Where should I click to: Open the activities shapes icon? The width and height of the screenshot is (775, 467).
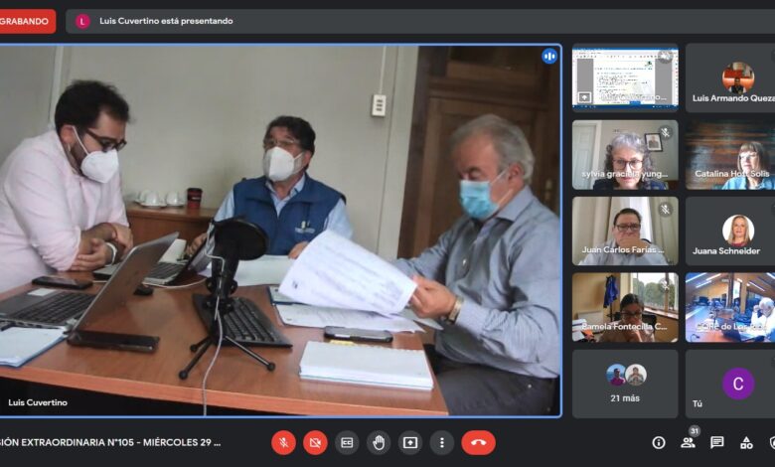[745, 442]
